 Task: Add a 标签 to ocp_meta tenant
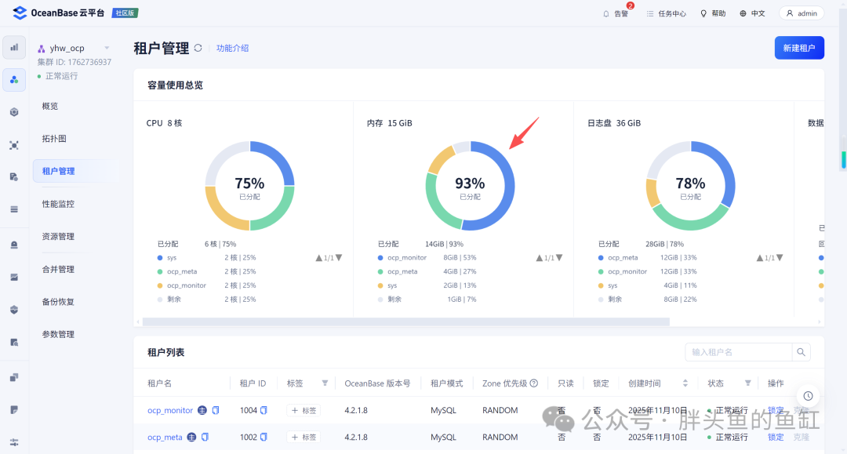coord(304,437)
